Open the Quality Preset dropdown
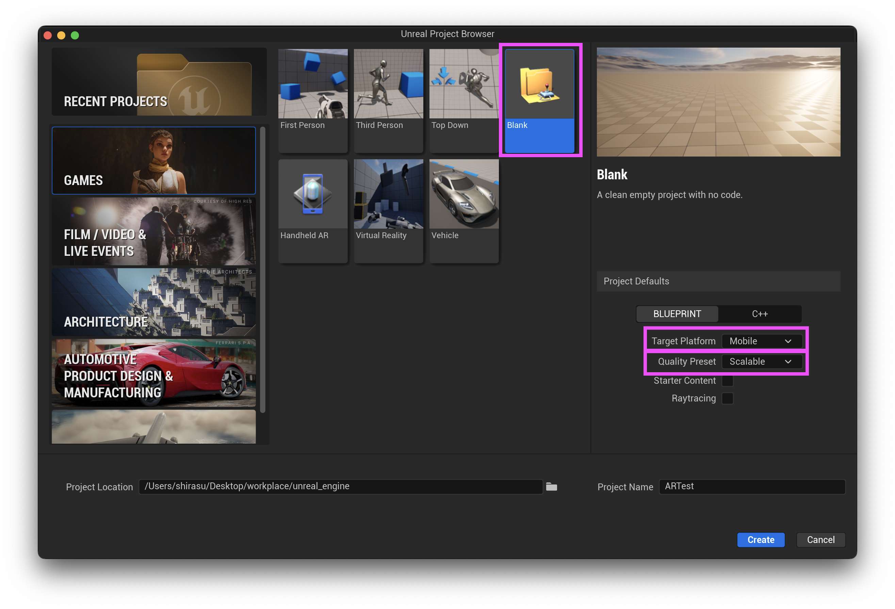This screenshot has width=895, height=609. point(761,361)
